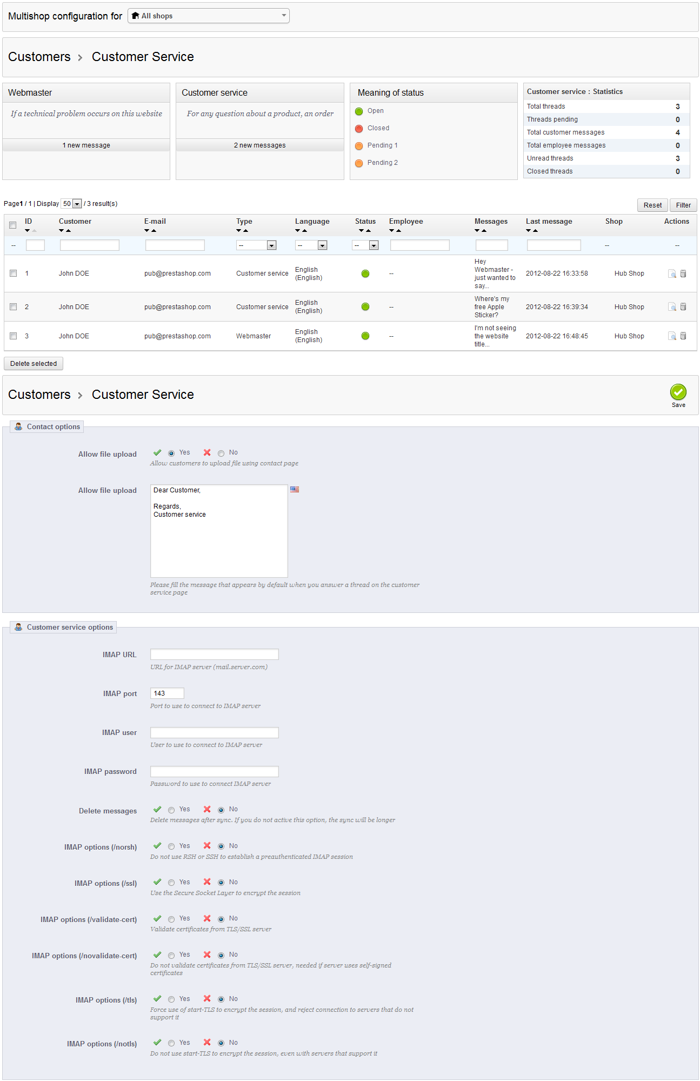This screenshot has height=1081, width=700.
Task: Click the trash icon for thread 2
Action: (x=683, y=307)
